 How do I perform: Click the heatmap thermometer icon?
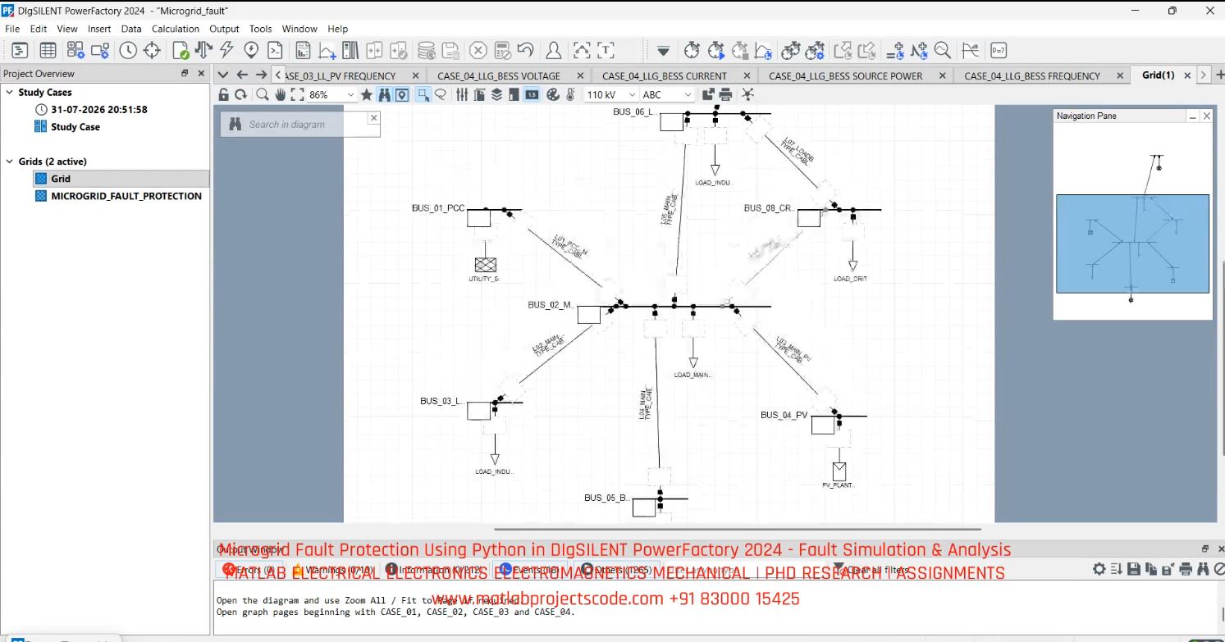click(x=569, y=94)
